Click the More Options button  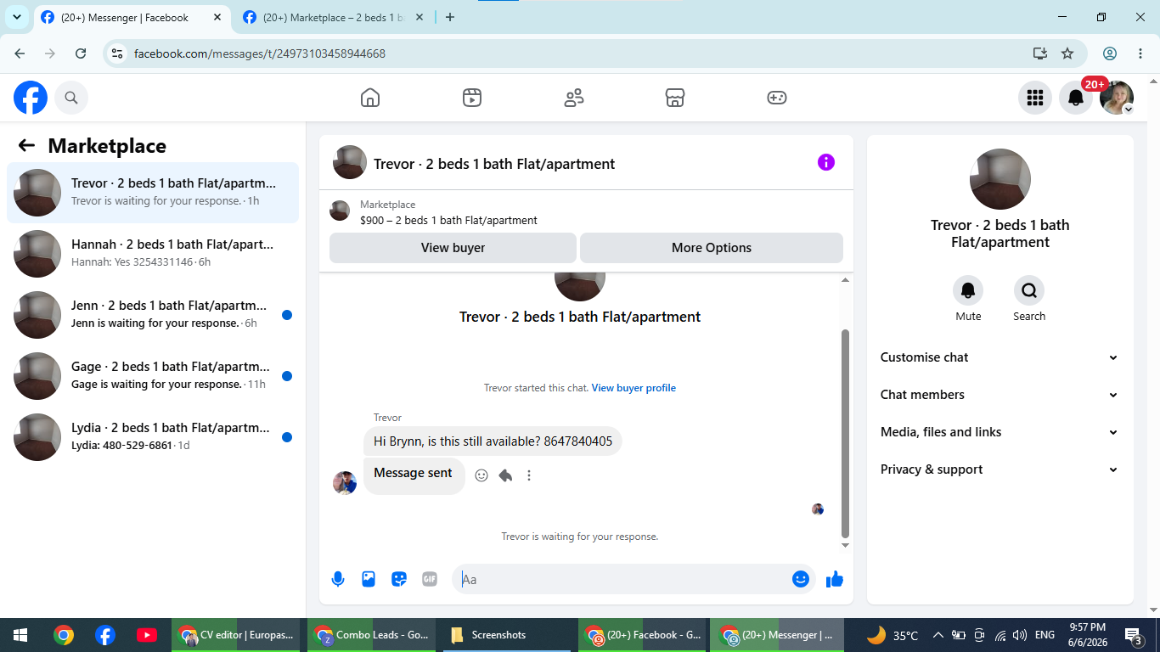pos(712,248)
